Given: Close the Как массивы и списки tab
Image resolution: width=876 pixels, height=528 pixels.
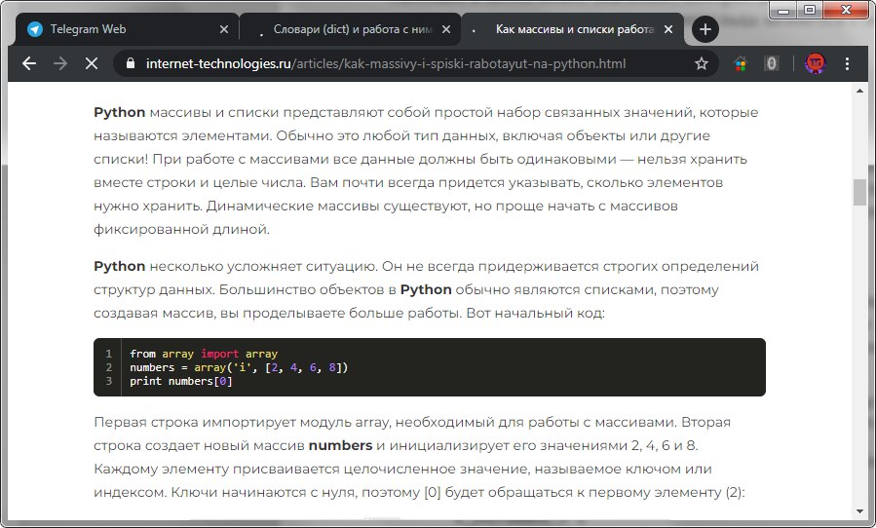Looking at the screenshot, I should [668, 29].
